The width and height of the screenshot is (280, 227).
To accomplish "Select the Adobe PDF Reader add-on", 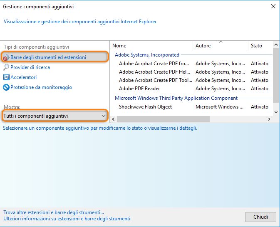I will [x=139, y=89].
